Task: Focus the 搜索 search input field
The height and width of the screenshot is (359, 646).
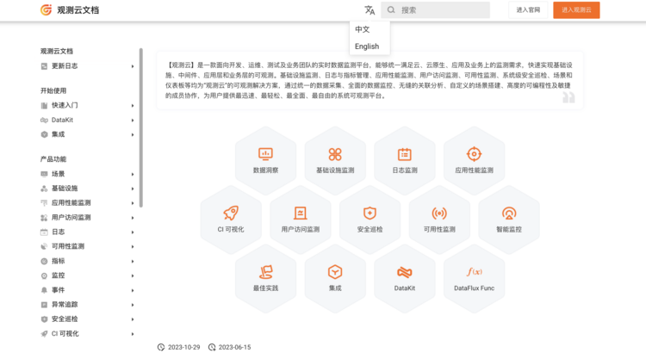Action: tap(435, 9)
